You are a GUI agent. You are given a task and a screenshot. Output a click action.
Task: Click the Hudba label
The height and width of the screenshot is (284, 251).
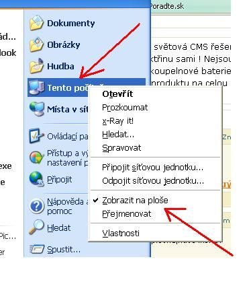tap(60, 66)
